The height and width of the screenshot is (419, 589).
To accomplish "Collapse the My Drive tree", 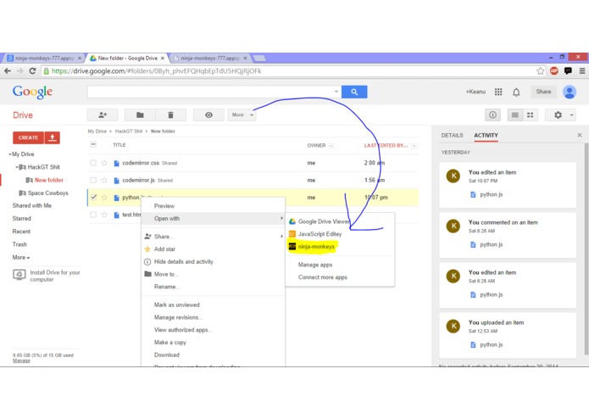I will (10, 154).
